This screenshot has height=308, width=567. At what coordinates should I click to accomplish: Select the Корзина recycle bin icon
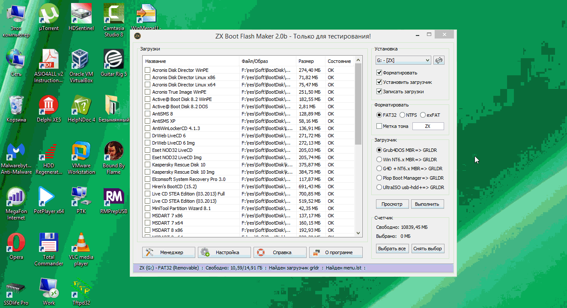(x=16, y=109)
